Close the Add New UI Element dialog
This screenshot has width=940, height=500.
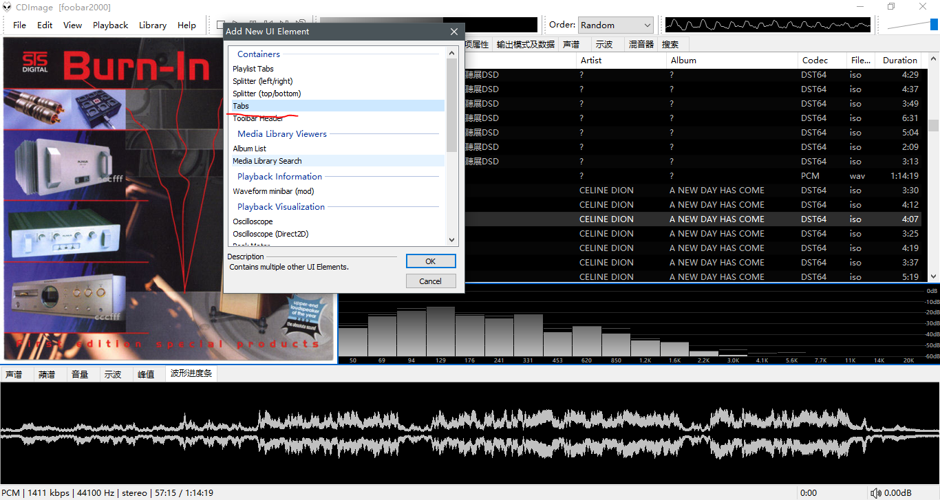tap(453, 32)
